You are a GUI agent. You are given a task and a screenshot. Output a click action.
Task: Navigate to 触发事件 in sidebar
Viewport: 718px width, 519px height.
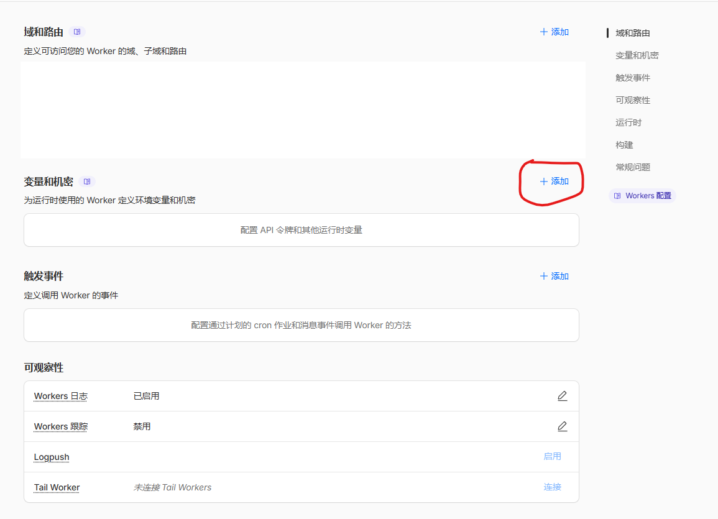click(632, 78)
